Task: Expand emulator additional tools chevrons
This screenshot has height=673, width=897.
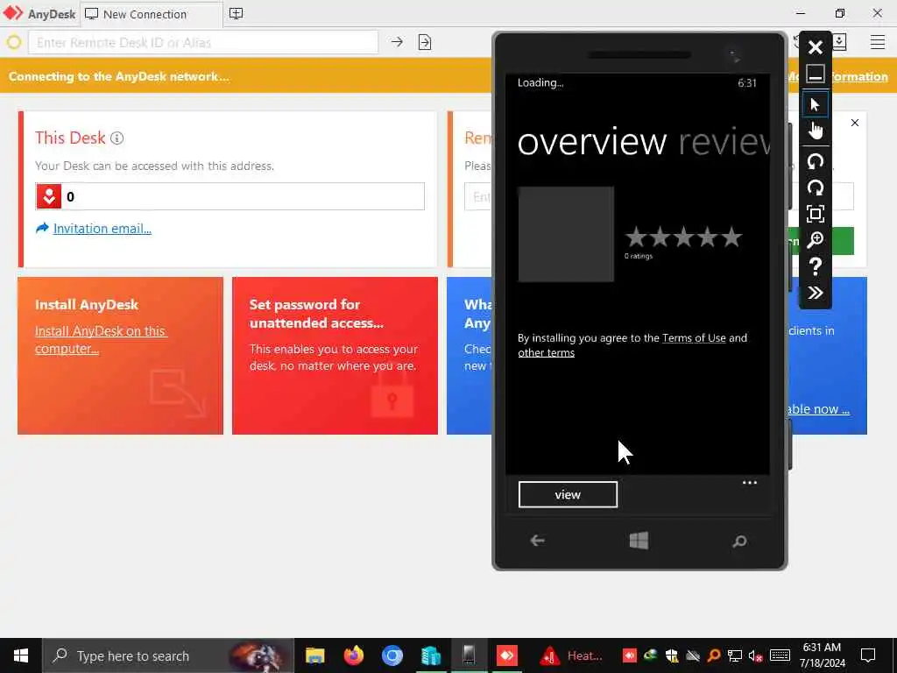Action: pos(816,293)
